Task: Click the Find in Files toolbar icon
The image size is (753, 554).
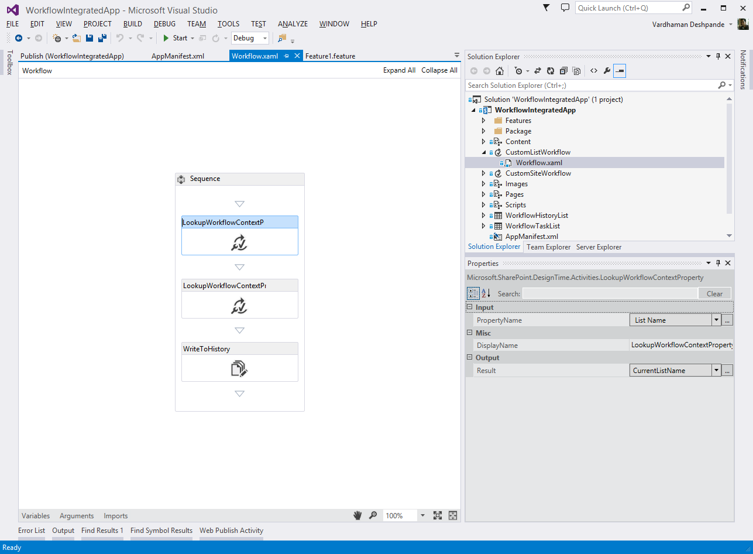Action: [x=282, y=38]
